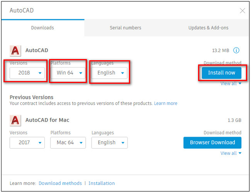Viewport: 251px width, 193px height.
Task: Expand View all under Browser Download
Action: 231,153
